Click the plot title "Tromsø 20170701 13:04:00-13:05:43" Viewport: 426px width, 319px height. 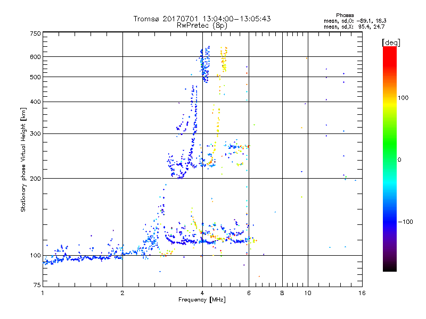(x=202, y=19)
